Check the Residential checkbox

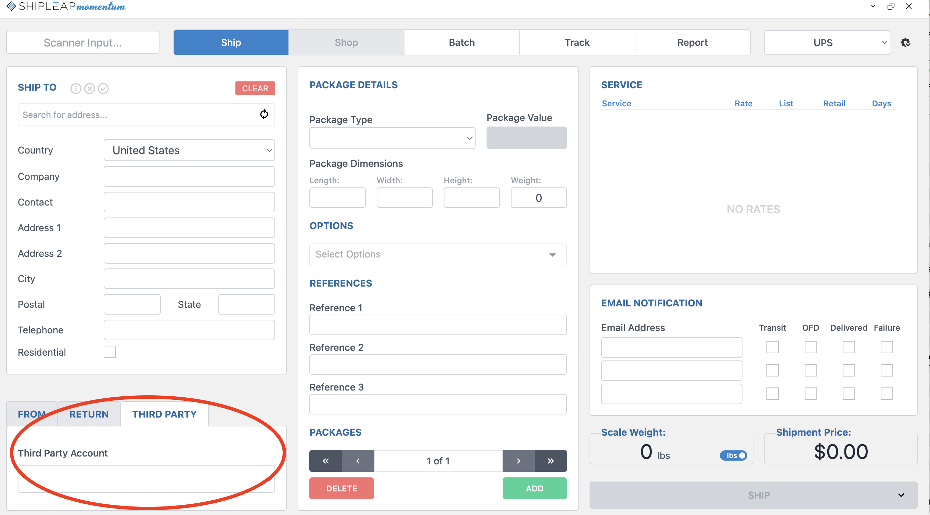pyautogui.click(x=110, y=352)
